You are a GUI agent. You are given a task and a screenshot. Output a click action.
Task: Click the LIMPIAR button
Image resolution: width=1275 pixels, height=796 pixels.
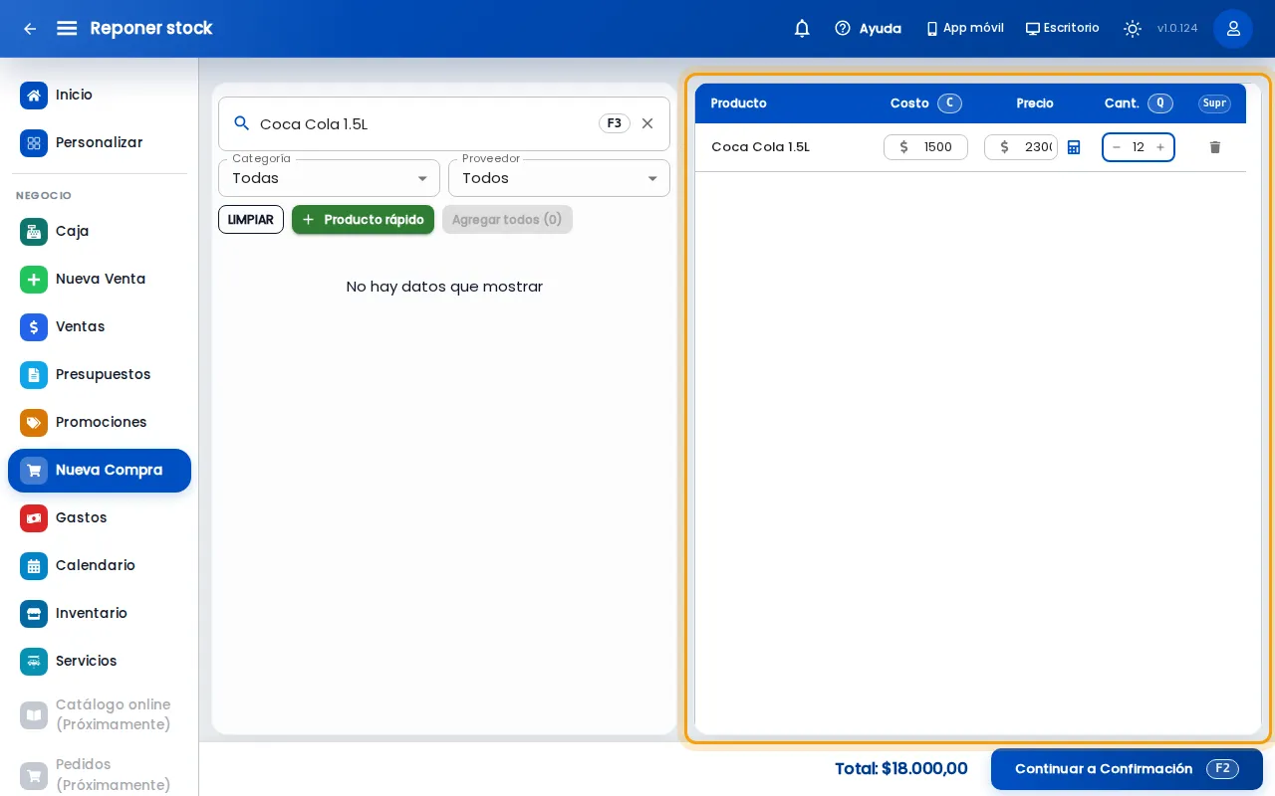(x=251, y=219)
